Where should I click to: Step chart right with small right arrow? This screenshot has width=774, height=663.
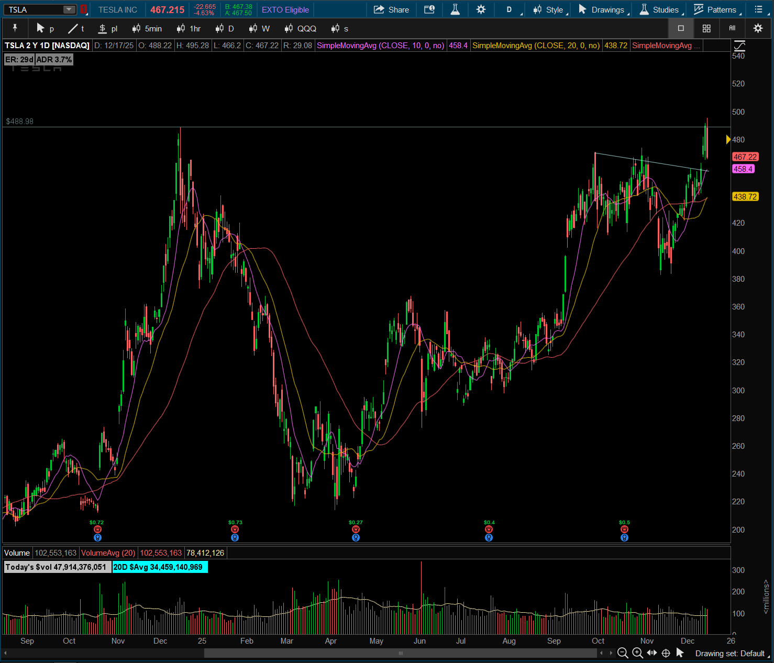pos(610,653)
